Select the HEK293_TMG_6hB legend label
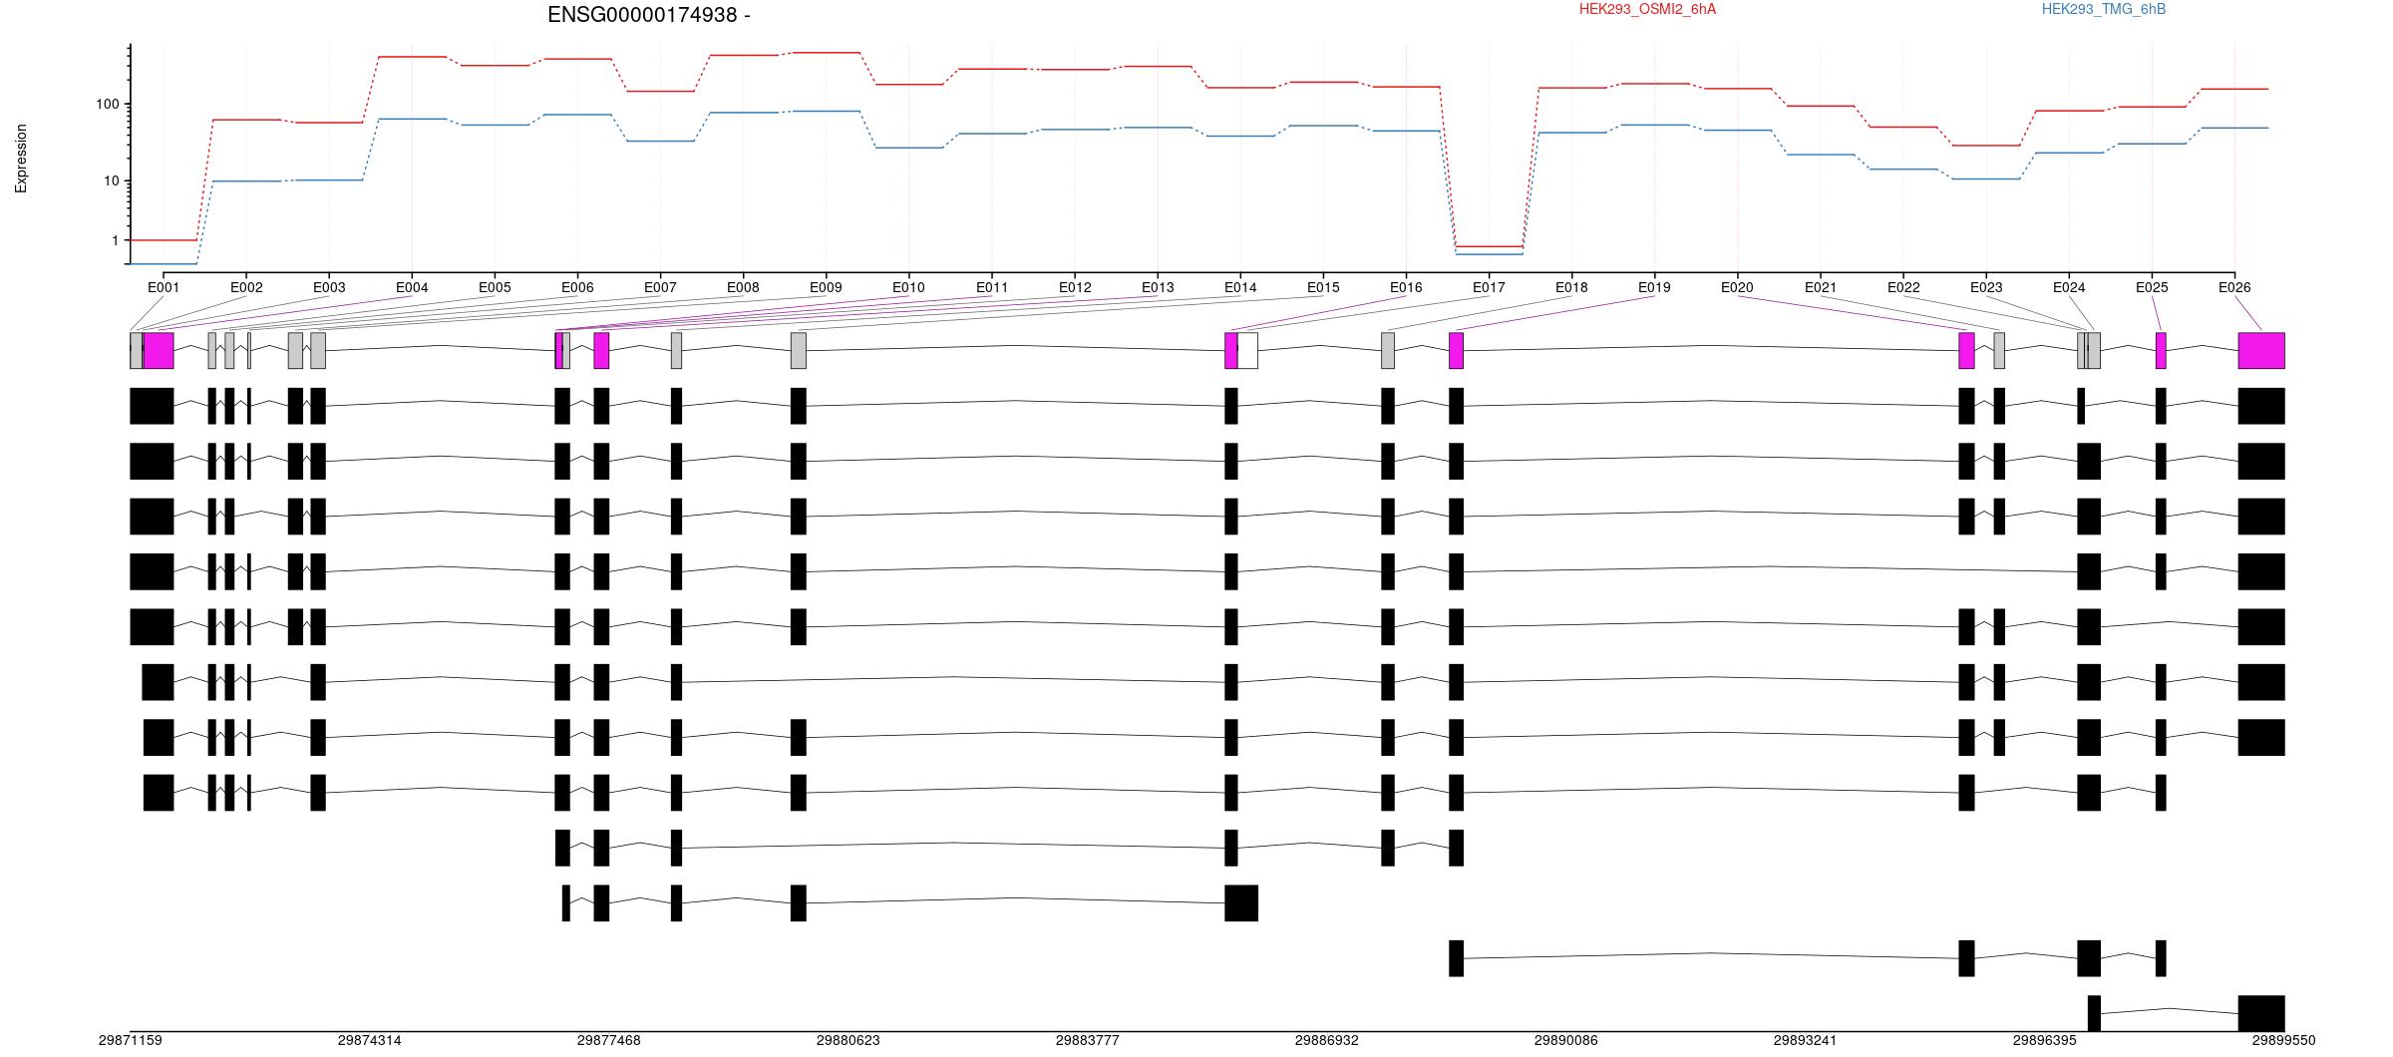 pyautogui.click(x=2104, y=9)
